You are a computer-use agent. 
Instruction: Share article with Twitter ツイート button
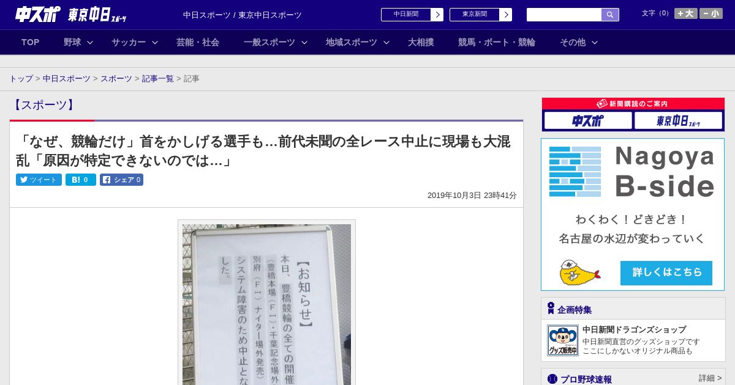tap(39, 180)
